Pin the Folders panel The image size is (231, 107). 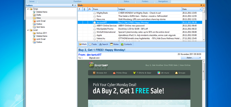(73, 5)
